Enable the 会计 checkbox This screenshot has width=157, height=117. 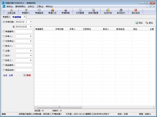[x=4, y=56]
